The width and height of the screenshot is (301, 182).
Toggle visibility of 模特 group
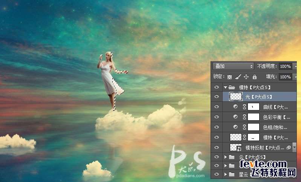click(x=216, y=87)
